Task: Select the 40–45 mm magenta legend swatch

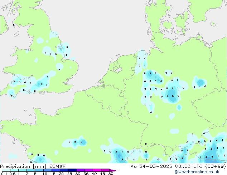Action: click(97, 170)
